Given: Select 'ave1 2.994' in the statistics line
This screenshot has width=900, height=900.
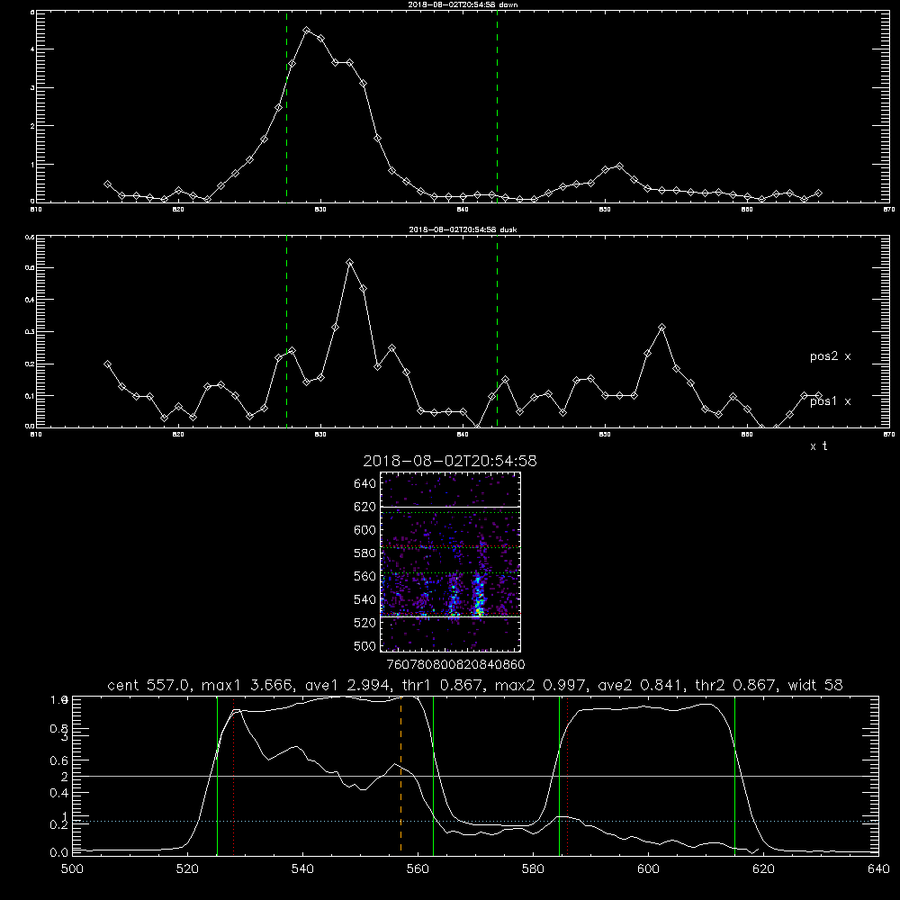Looking at the screenshot, I should [x=347, y=685].
